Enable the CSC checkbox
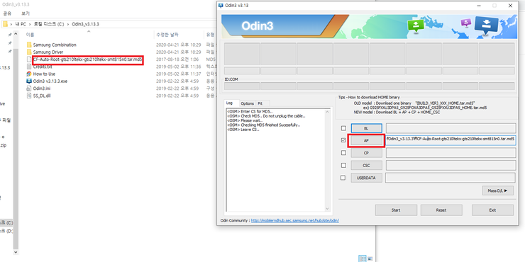 (343, 165)
